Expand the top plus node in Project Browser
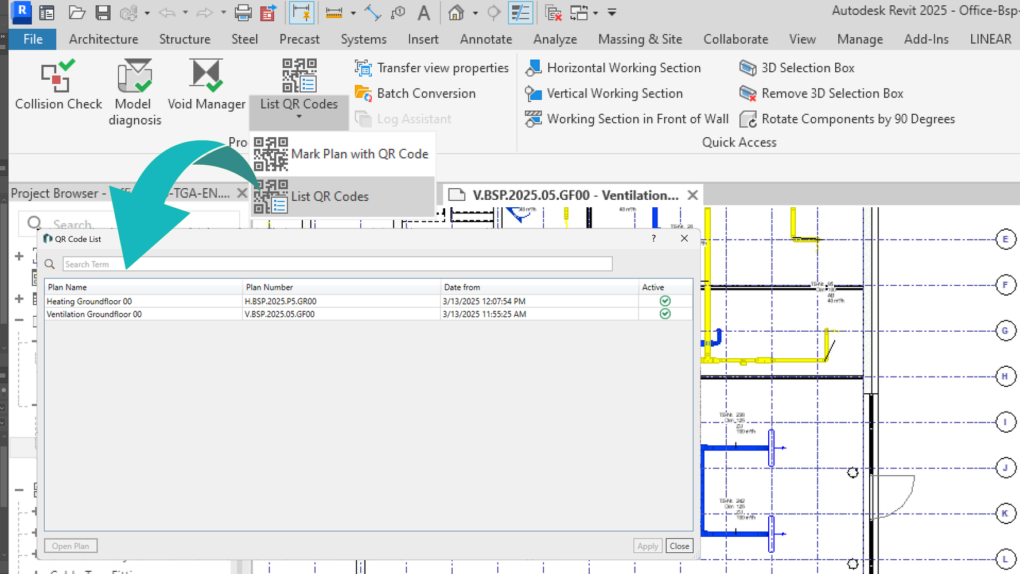Viewport: 1020px width, 574px height. [19, 256]
